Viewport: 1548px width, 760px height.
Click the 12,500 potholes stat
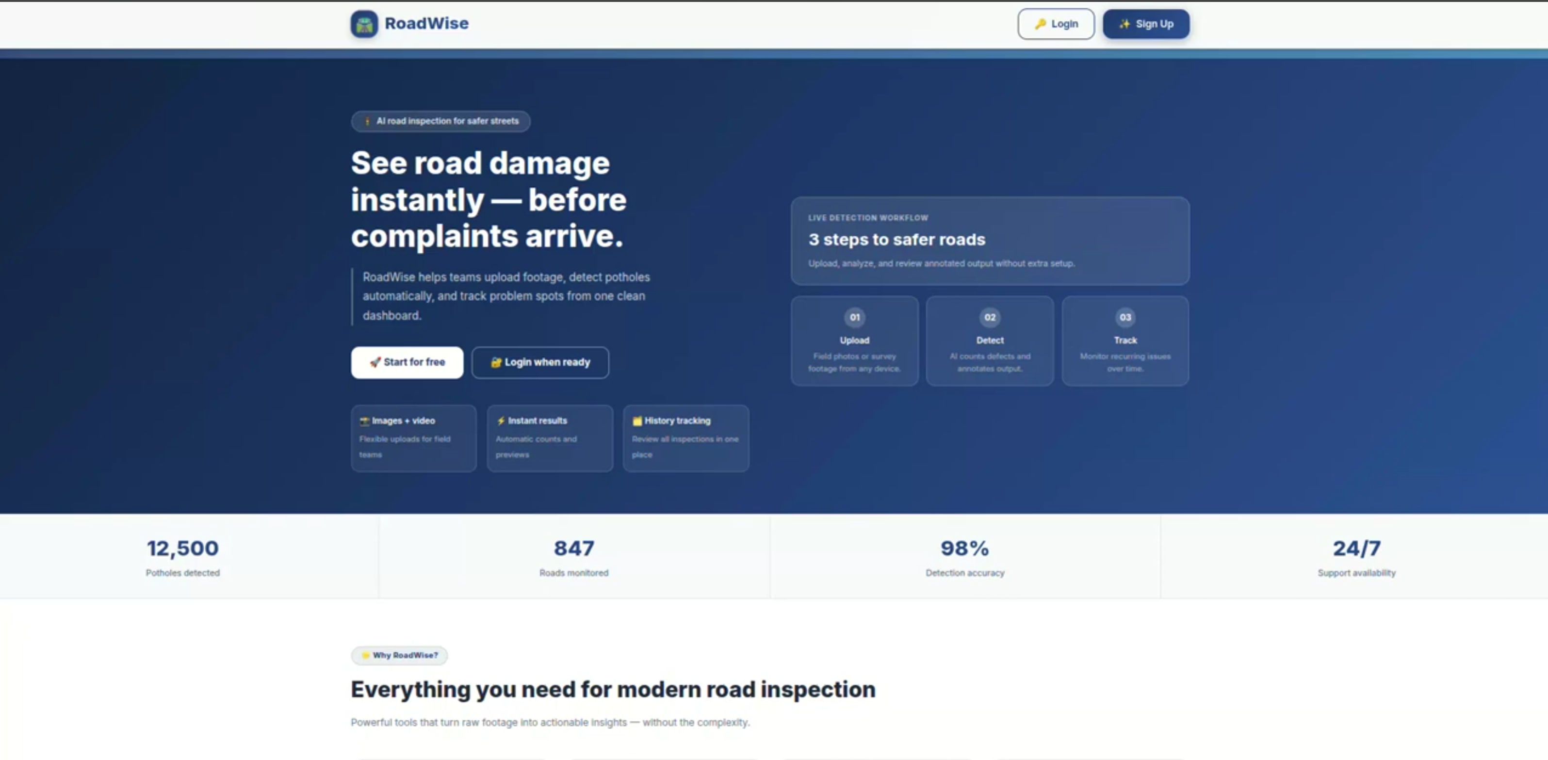coord(183,548)
